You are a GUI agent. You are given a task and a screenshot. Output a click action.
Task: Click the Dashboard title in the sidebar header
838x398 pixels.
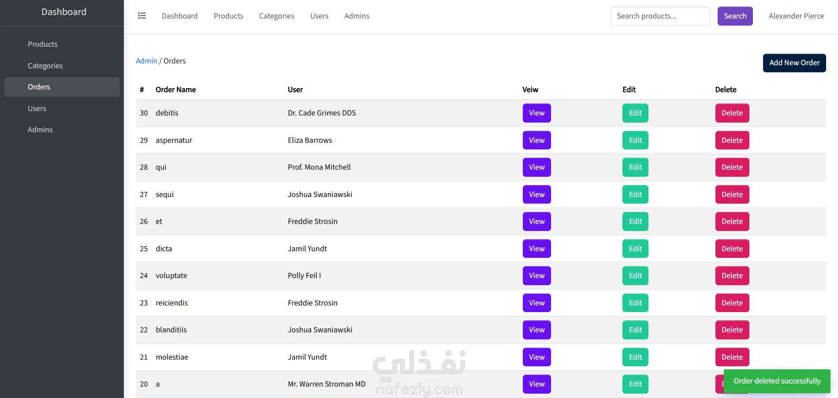(64, 12)
